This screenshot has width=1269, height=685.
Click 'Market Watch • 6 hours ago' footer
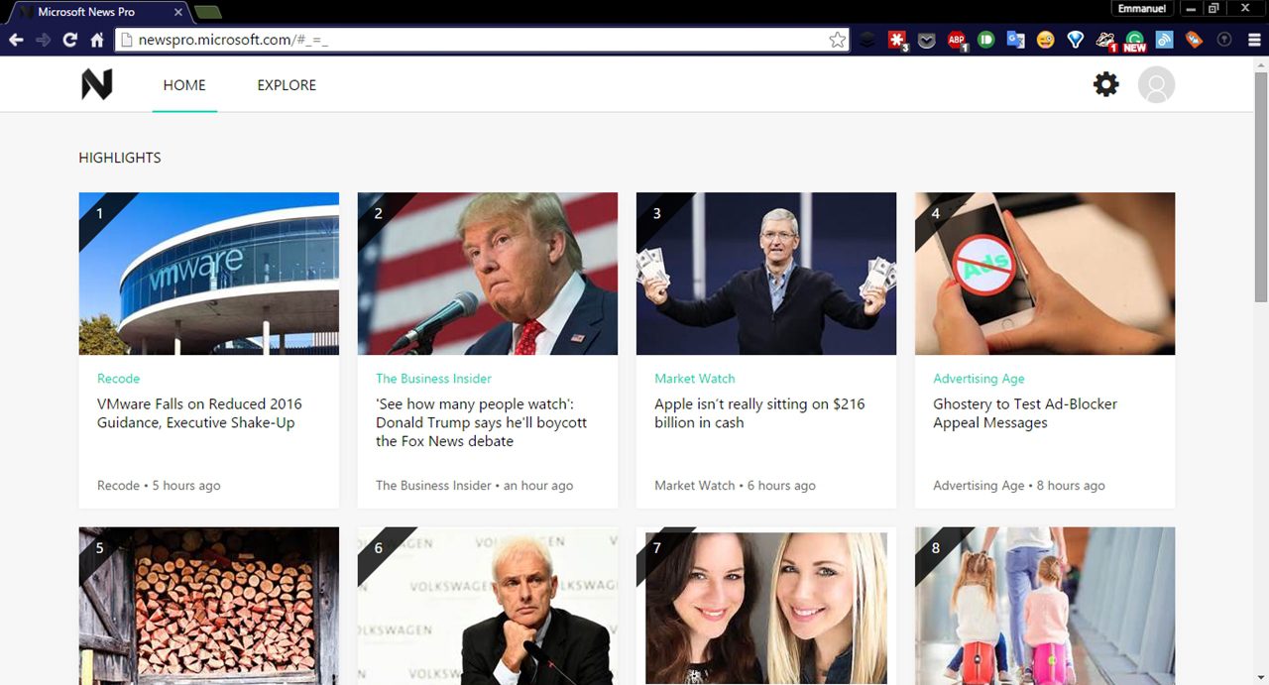735,486
